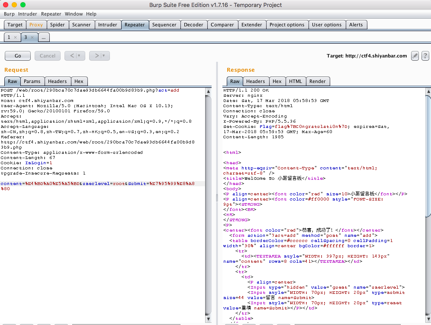431x325 pixels.
Task: Show response Raw view
Action: tap(235, 81)
